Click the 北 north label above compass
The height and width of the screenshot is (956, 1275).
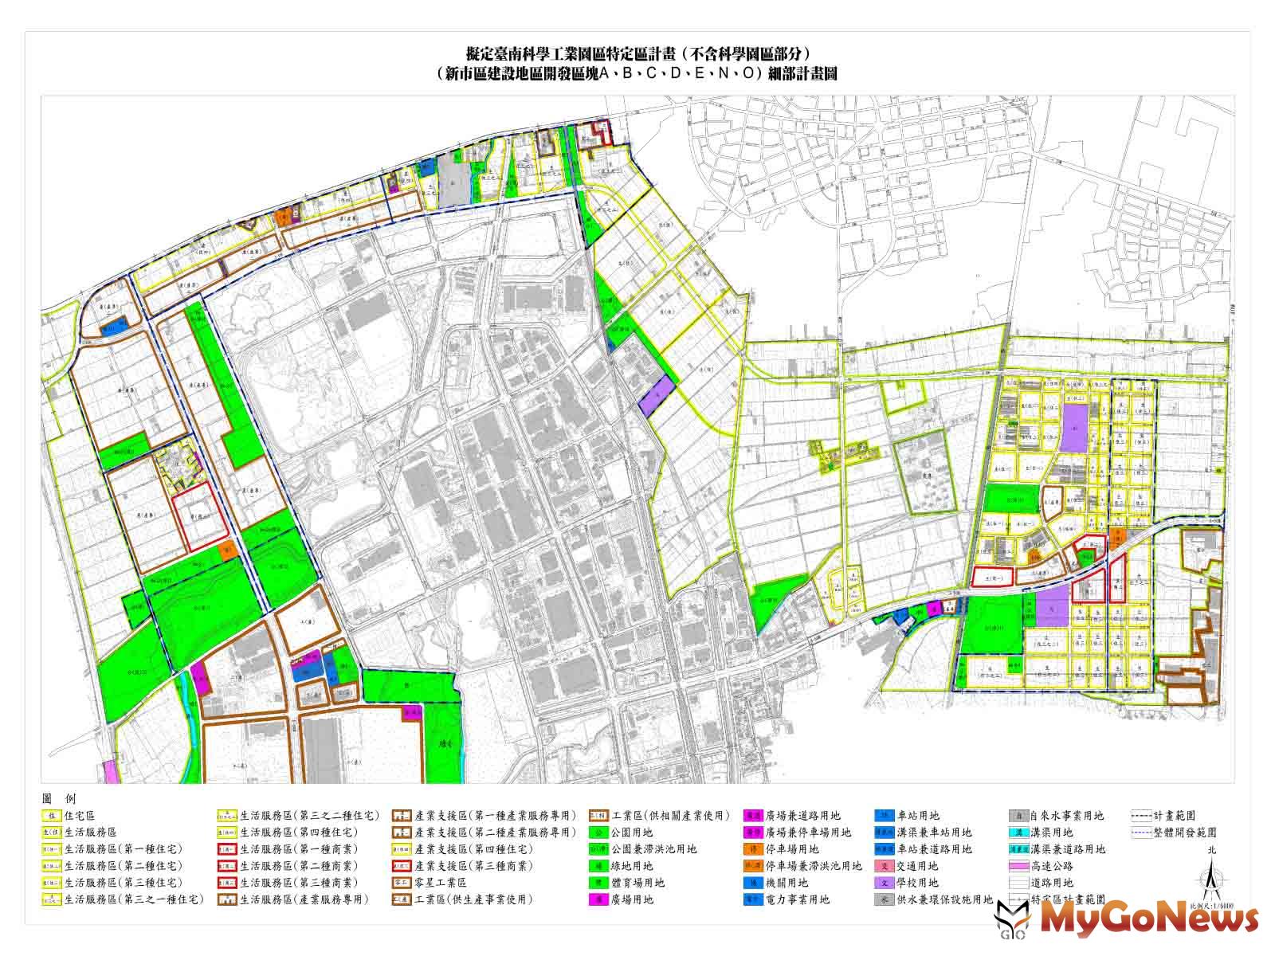(1213, 852)
